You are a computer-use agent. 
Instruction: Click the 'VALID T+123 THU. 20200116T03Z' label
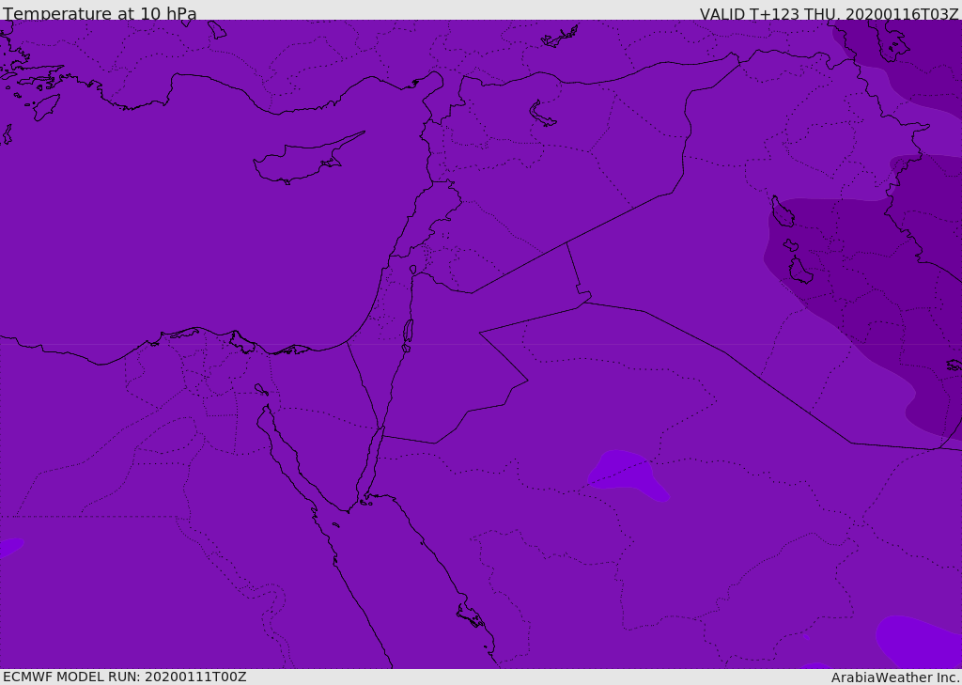pos(829,13)
